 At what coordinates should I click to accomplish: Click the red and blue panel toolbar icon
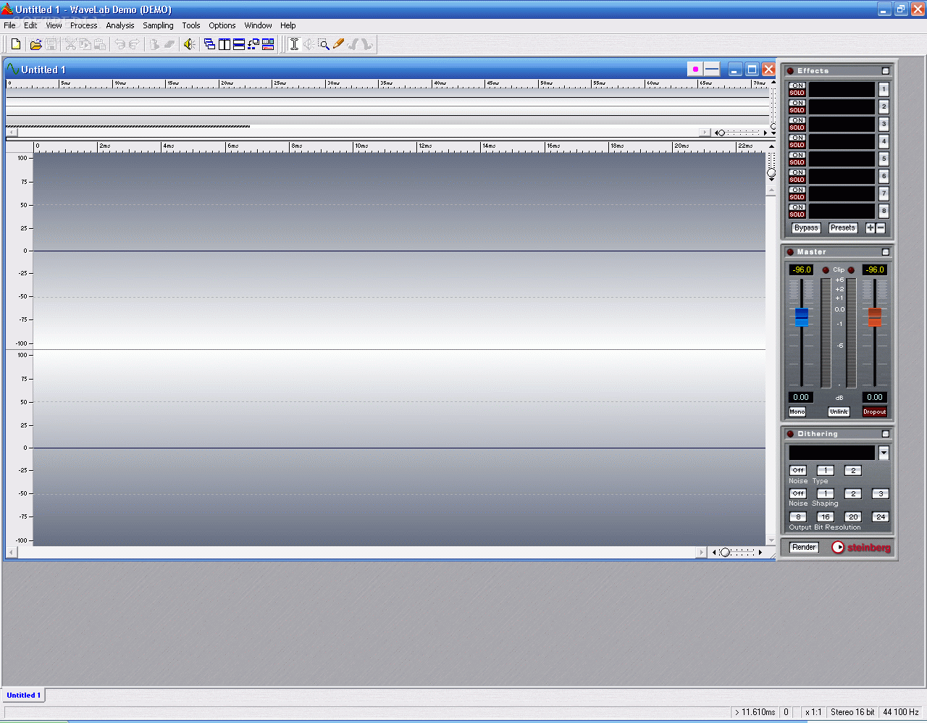[x=268, y=44]
